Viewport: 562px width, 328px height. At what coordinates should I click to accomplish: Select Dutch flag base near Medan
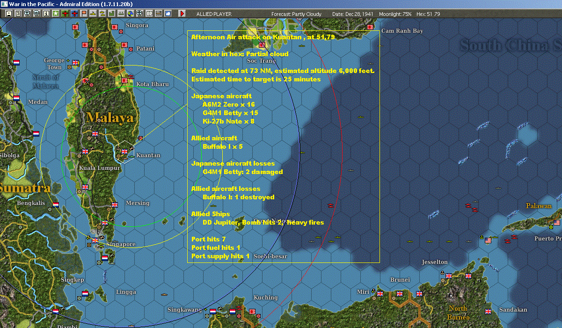click(17, 98)
